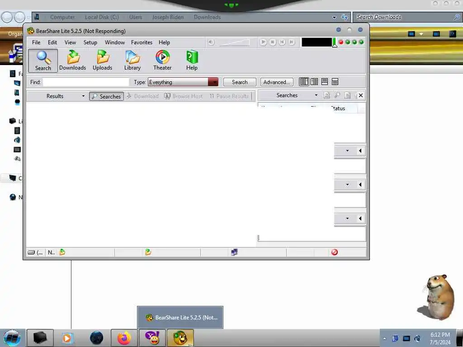Open the Setup menu
This screenshot has width=463, height=347.
(x=90, y=42)
